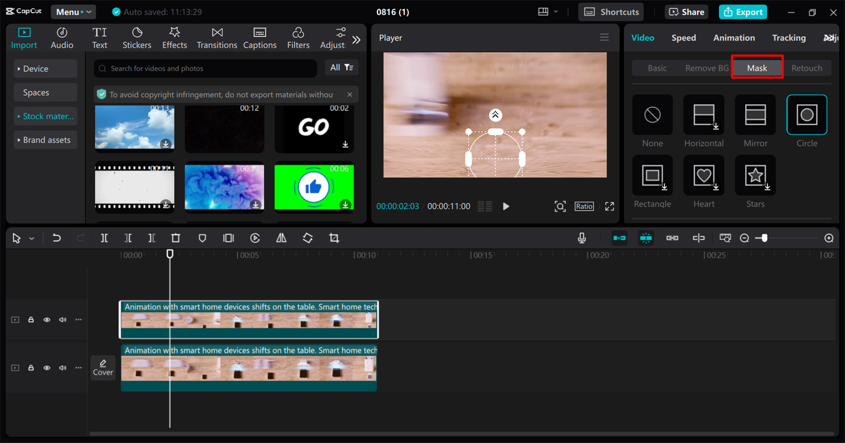This screenshot has height=443, width=845.
Task: Select the Basic sub-tab
Action: click(x=657, y=68)
